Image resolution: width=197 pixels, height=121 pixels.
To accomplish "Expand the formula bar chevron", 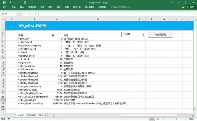I will coord(195,14).
